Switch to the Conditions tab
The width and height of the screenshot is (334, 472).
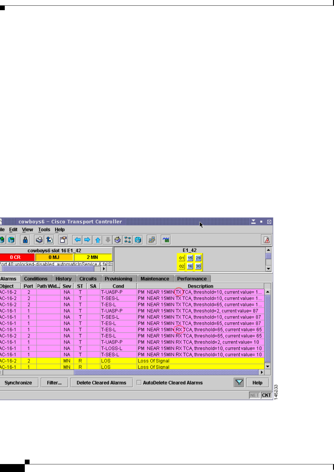[36, 279]
